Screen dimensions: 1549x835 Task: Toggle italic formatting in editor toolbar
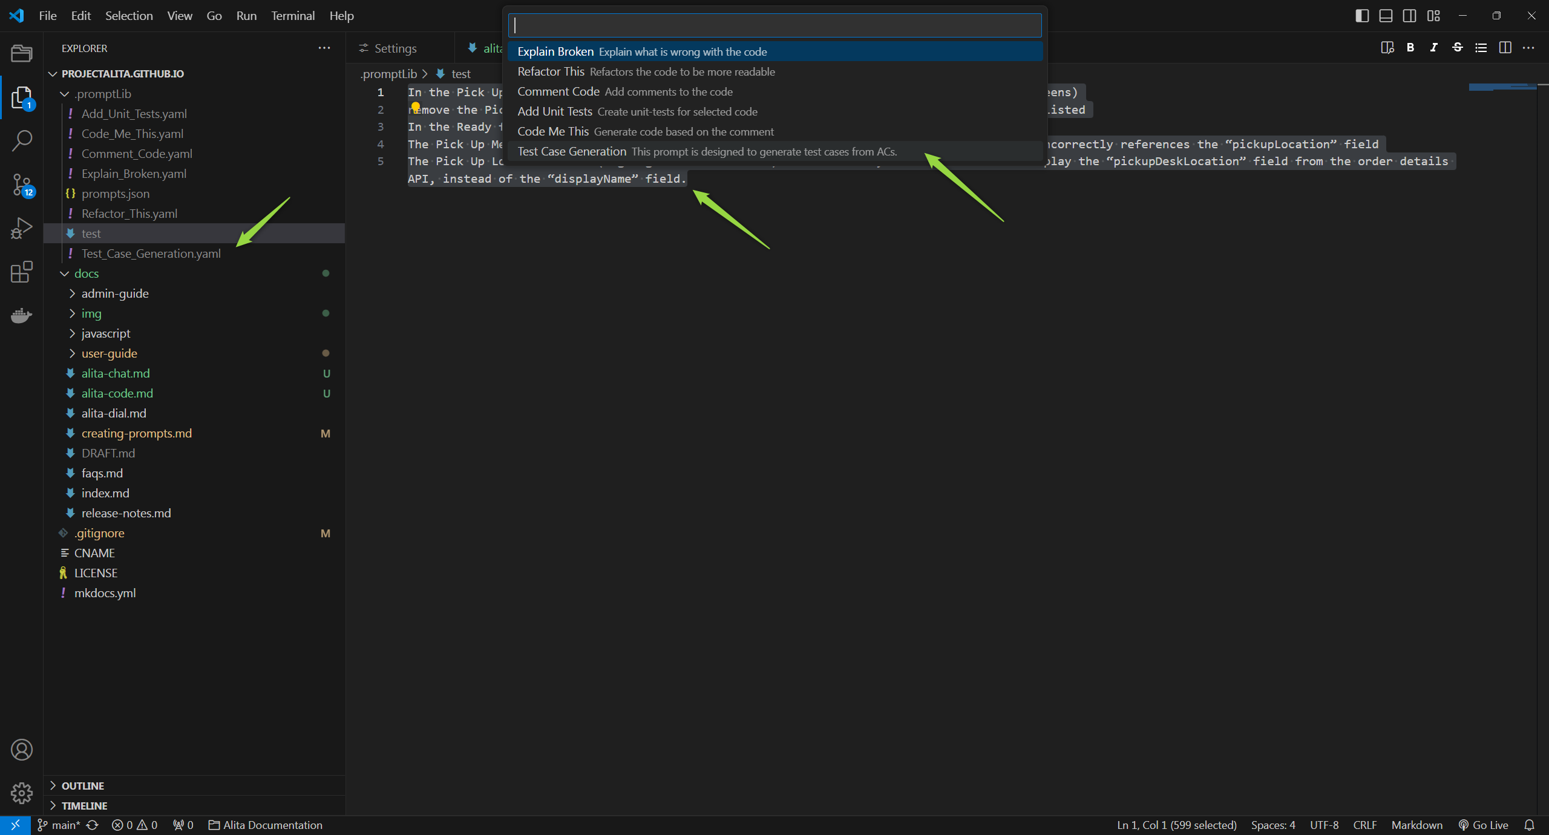[x=1434, y=48]
